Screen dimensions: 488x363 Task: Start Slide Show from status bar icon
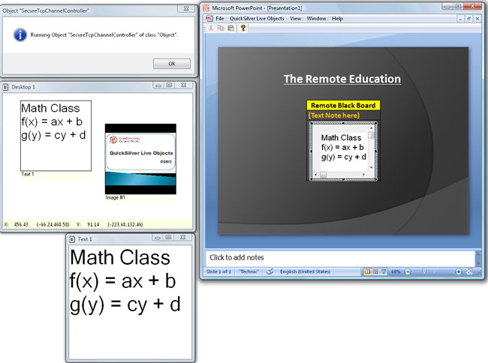coord(384,272)
